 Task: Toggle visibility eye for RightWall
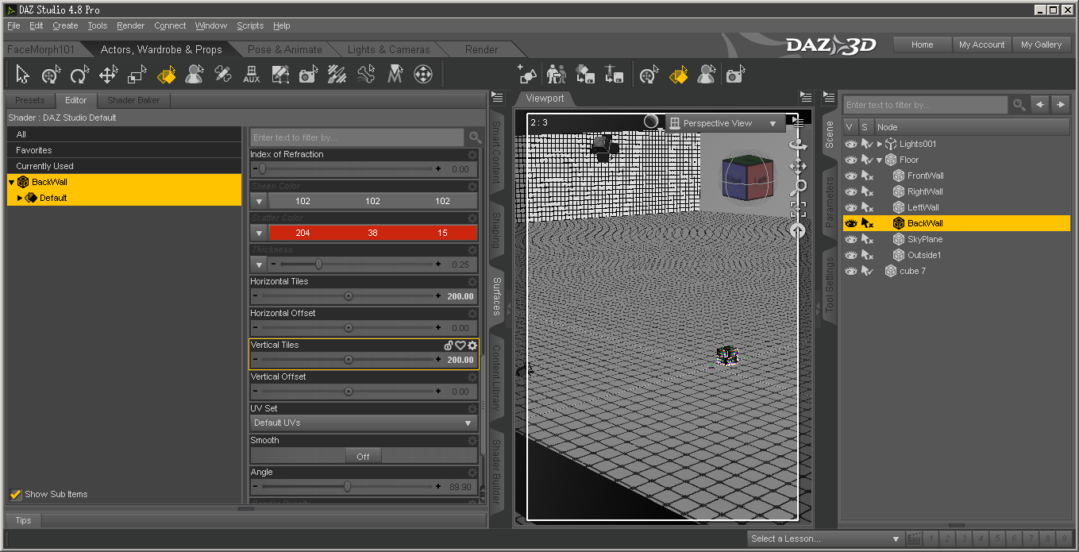point(851,191)
